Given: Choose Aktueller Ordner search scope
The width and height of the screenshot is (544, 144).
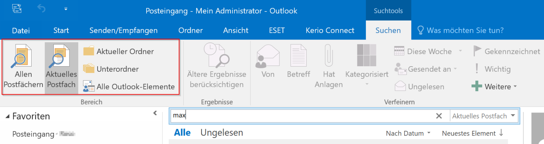Looking at the screenshot, I should click(x=118, y=51).
